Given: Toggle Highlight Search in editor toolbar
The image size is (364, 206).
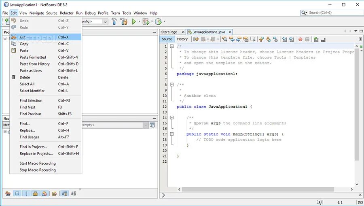Looking at the screenshot, I should point(246,39).
